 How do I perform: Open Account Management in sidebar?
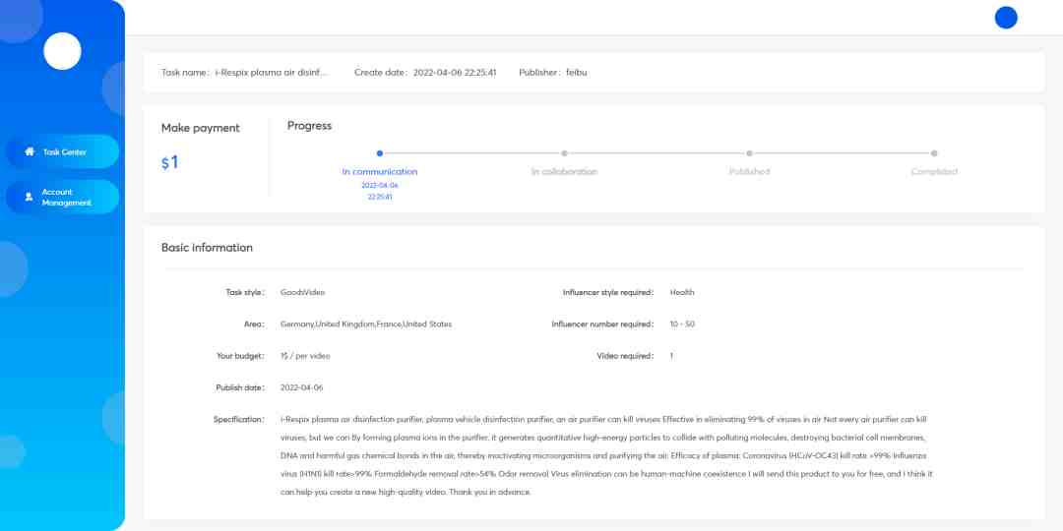(x=62, y=197)
